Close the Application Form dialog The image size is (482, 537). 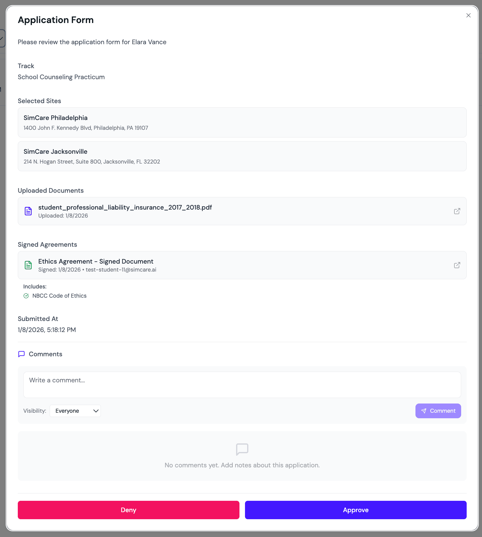pos(468,15)
